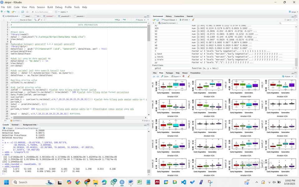The image size is (299, 187).
Task: Open the Plots menu in menu bar
Action: pyautogui.click(x=32, y=7)
